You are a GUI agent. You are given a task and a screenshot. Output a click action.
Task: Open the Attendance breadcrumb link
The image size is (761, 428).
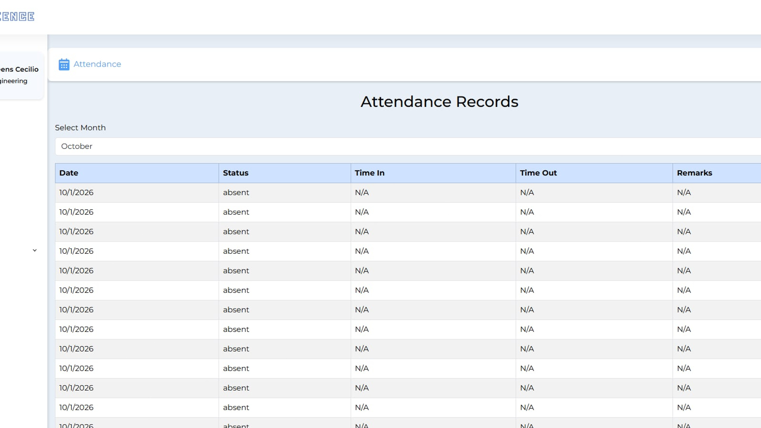tap(97, 64)
